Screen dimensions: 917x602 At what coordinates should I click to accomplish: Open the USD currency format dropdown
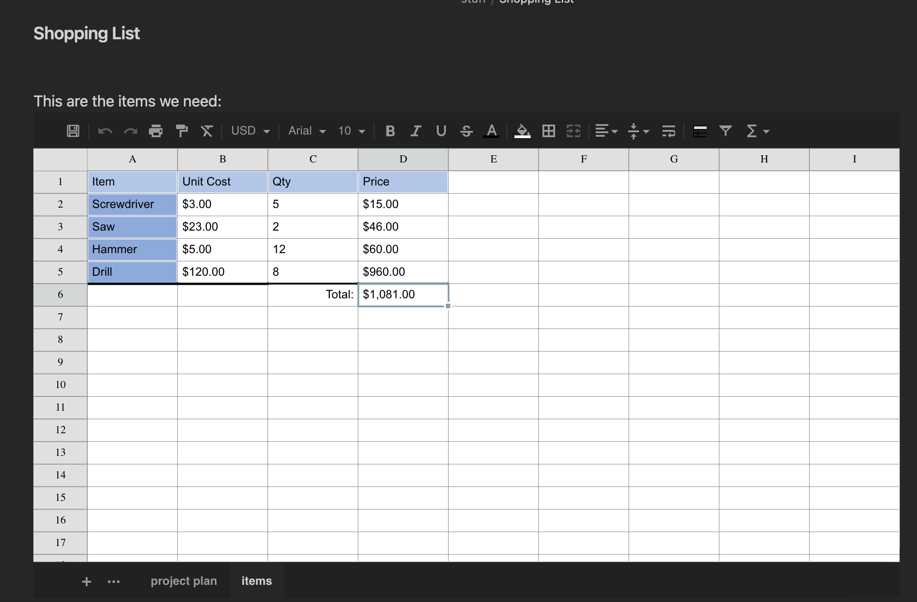[x=250, y=131]
